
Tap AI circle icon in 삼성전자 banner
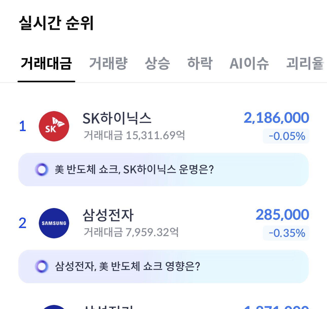click(42, 266)
